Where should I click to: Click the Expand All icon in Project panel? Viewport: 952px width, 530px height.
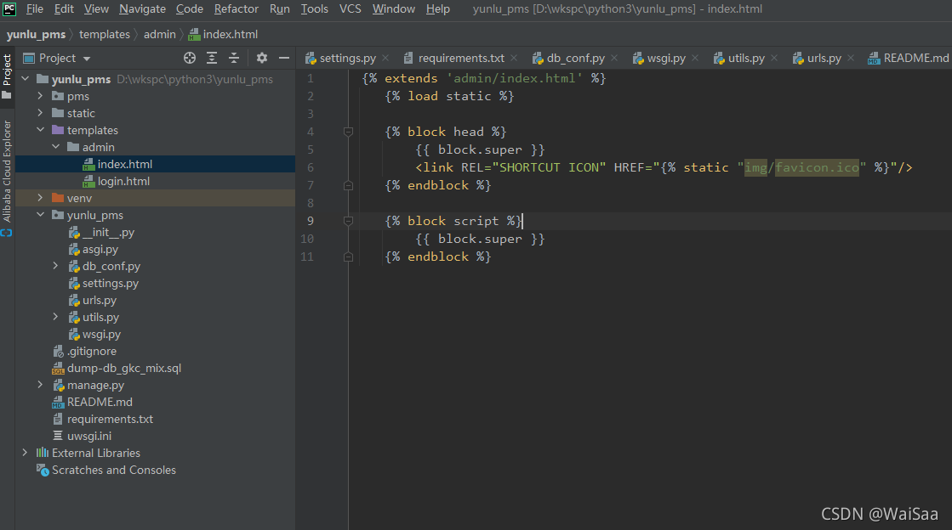click(212, 59)
